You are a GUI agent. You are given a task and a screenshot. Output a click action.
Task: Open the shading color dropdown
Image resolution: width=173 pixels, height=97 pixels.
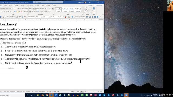46,11
